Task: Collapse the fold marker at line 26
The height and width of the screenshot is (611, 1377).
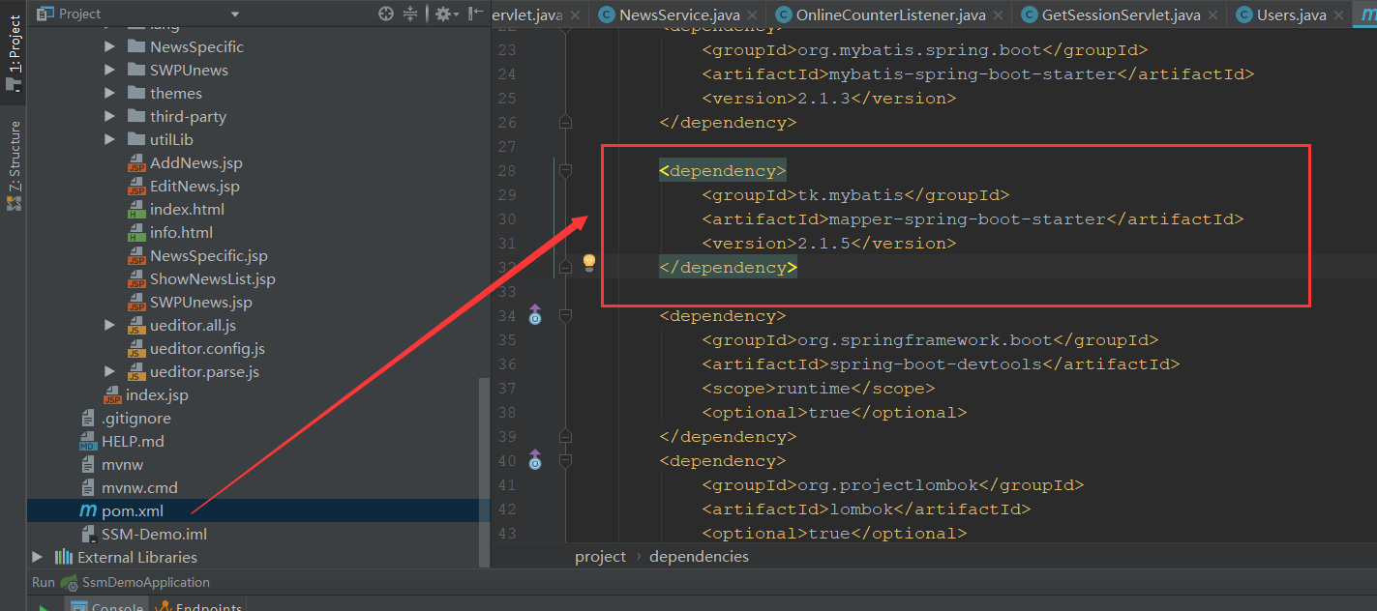Action: click(x=566, y=122)
